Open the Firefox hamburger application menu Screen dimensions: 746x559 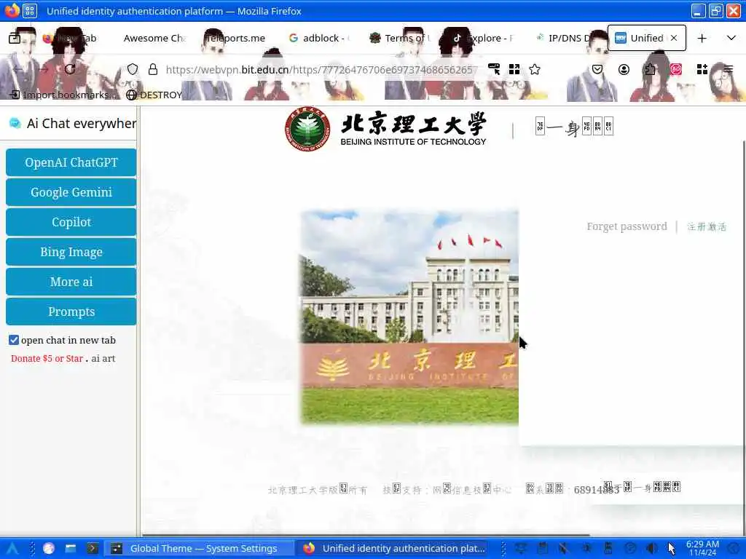(729, 69)
